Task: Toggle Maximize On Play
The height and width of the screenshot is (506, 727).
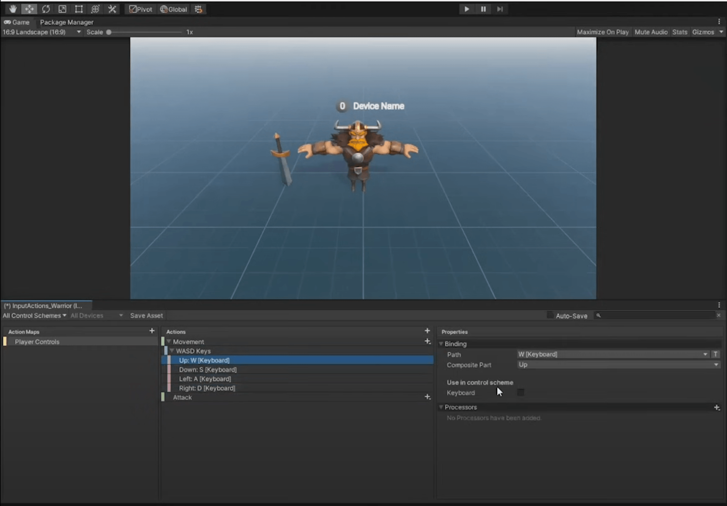Action: [602, 32]
